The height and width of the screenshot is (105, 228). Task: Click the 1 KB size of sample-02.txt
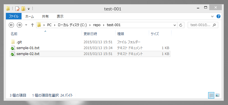165,54
